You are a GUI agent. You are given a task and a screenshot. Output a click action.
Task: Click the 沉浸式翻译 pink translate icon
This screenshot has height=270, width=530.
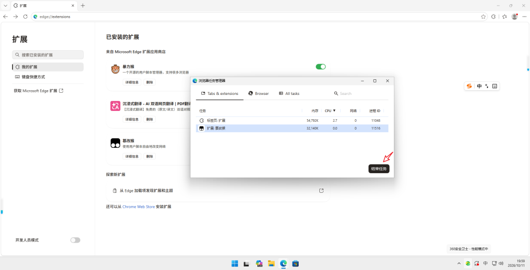[x=115, y=106]
